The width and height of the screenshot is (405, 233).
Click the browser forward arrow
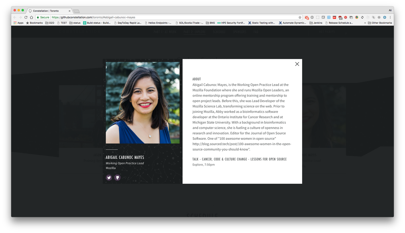coord(20,17)
